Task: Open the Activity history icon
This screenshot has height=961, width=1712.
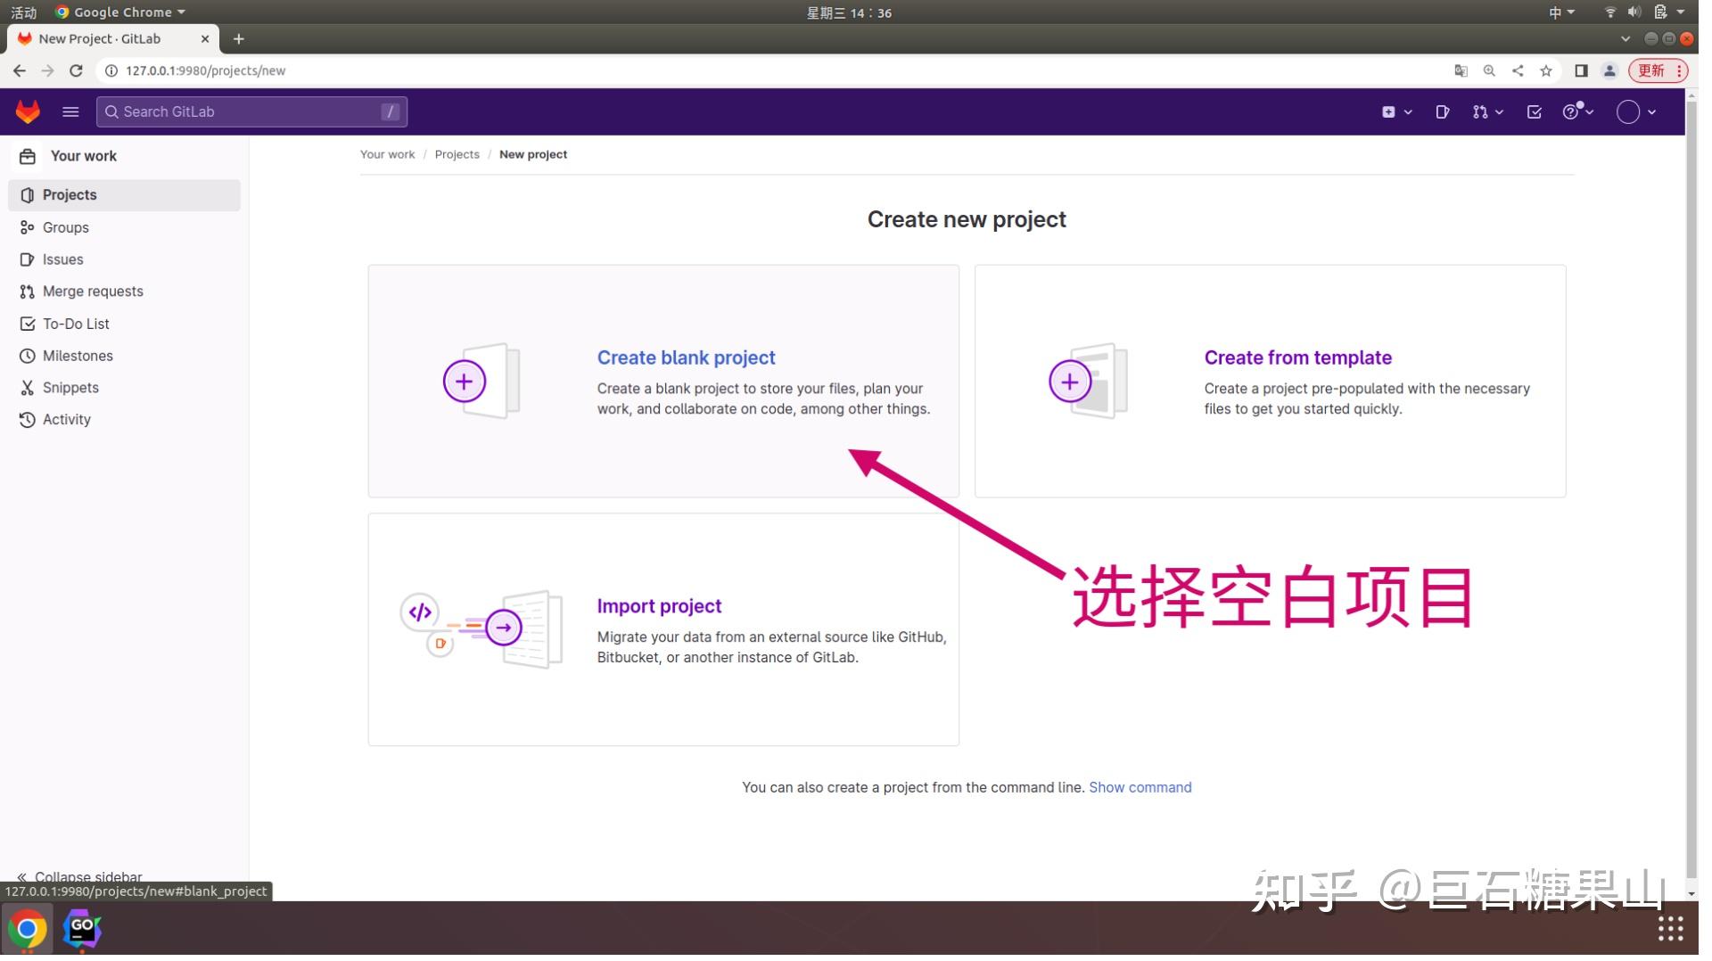Action: tap(27, 420)
